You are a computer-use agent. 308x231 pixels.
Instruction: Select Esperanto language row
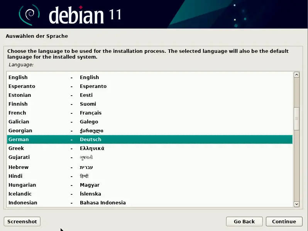point(150,86)
